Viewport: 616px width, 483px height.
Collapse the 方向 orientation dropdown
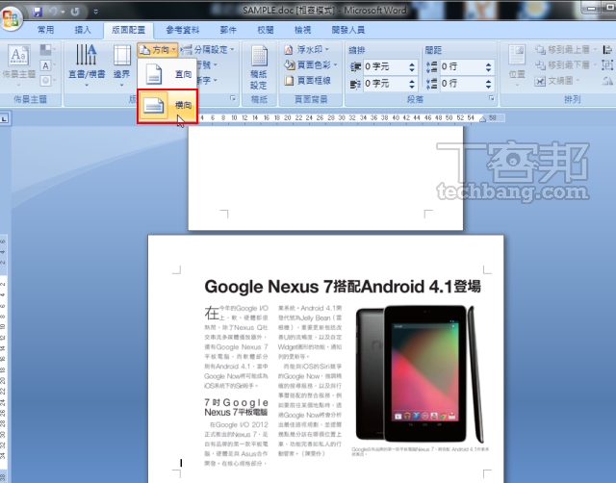coord(158,50)
